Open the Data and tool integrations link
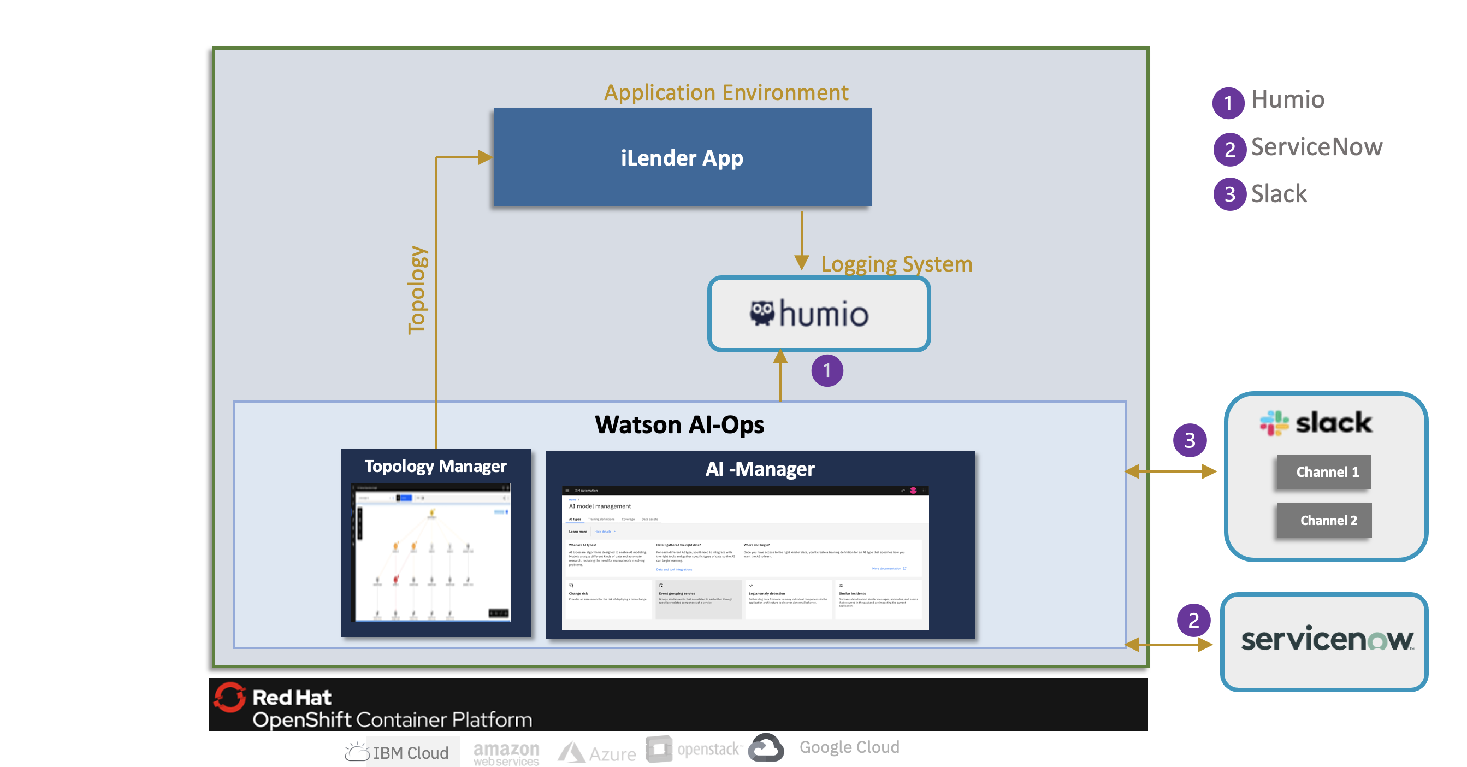 coord(675,569)
